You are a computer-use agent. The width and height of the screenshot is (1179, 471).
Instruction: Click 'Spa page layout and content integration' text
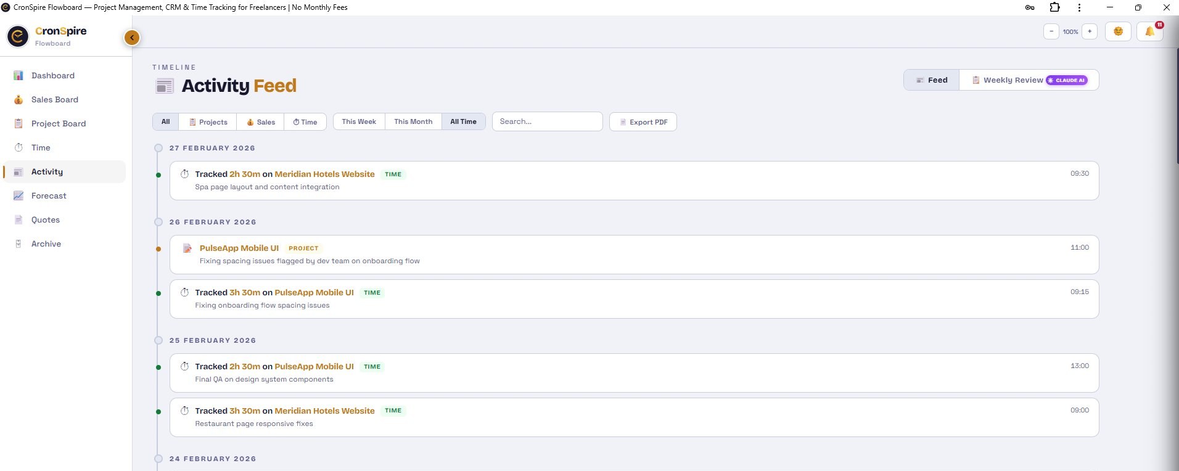click(x=267, y=187)
